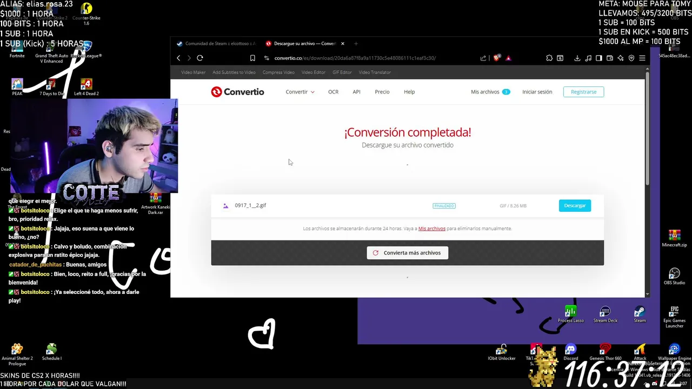Open downloads icon in toolbar
The height and width of the screenshot is (389, 692).
tap(577, 58)
